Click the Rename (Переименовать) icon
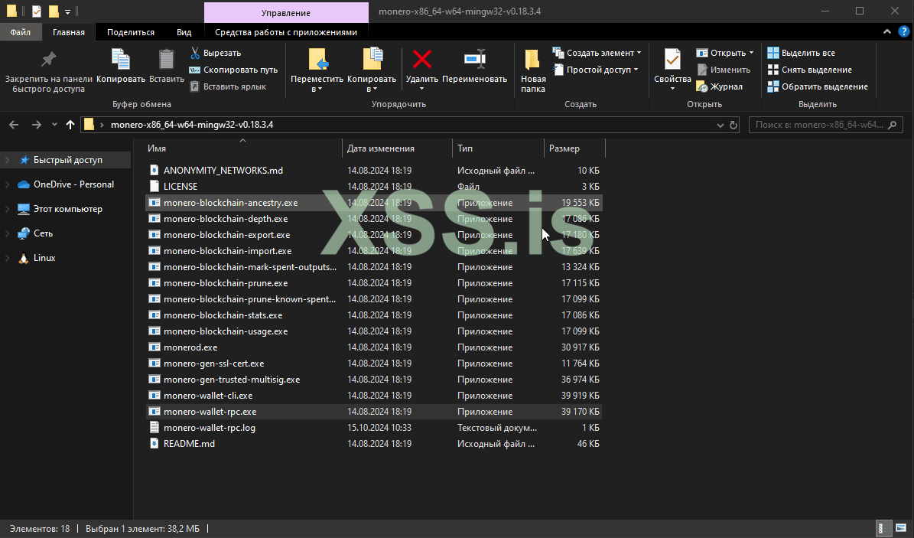This screenshot has height=538, width=914. click(474, 59)
